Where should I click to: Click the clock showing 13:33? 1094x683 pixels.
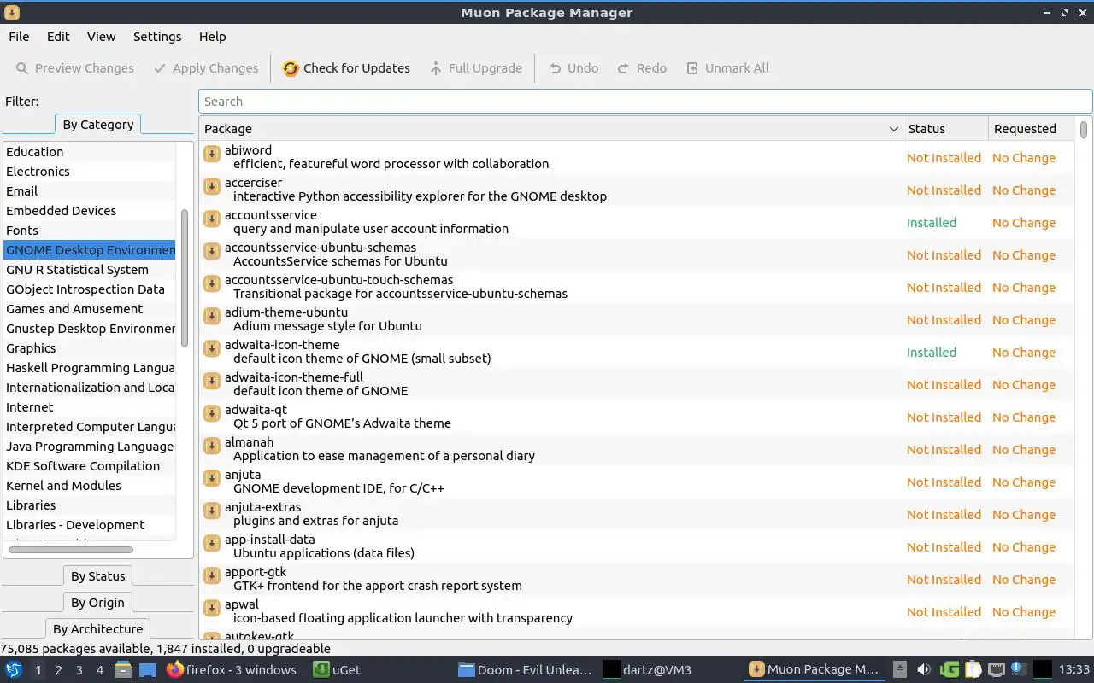click(1074, 670)
